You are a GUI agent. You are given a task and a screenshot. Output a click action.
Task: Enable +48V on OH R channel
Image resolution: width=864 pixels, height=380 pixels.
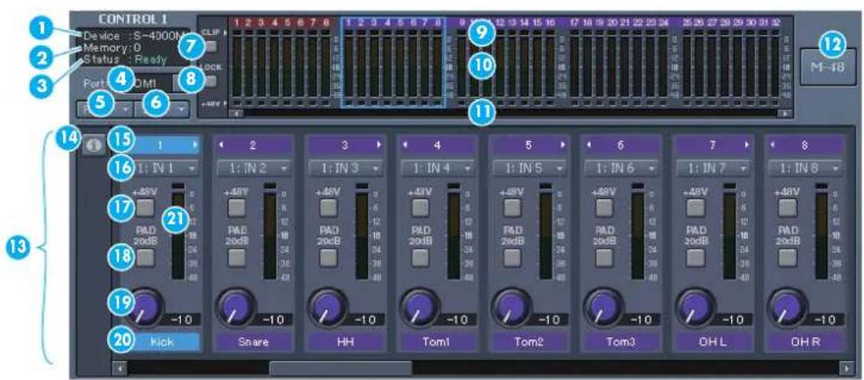[x=788, y=207]
